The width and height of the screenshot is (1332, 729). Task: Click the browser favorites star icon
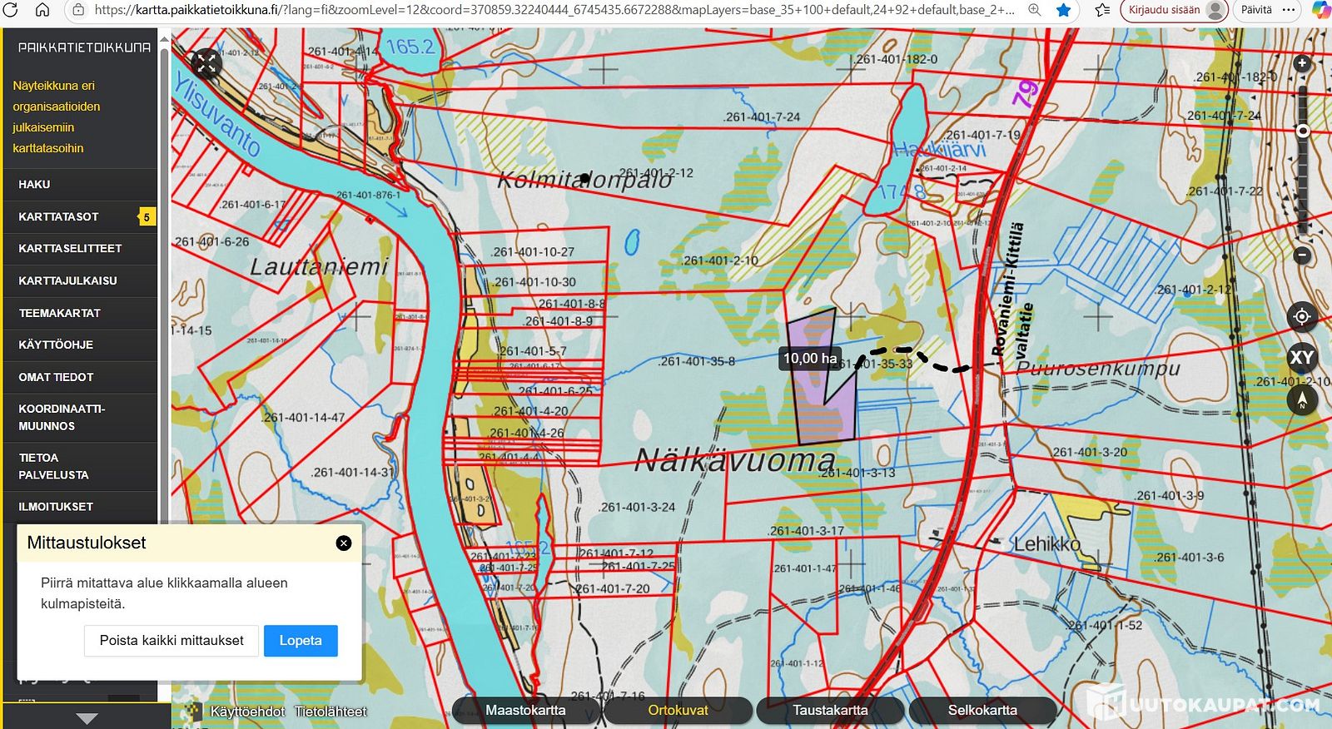click(1063, 10)
